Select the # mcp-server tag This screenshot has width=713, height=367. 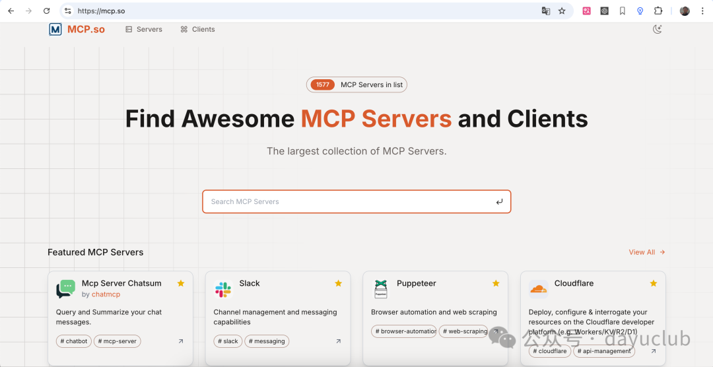click(118, 341)
